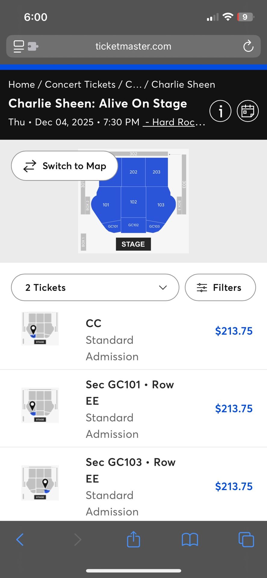Select section 102 on seating map
Image resolution: width=267 pixels, height=578 pixels.
tap(133, 202)
